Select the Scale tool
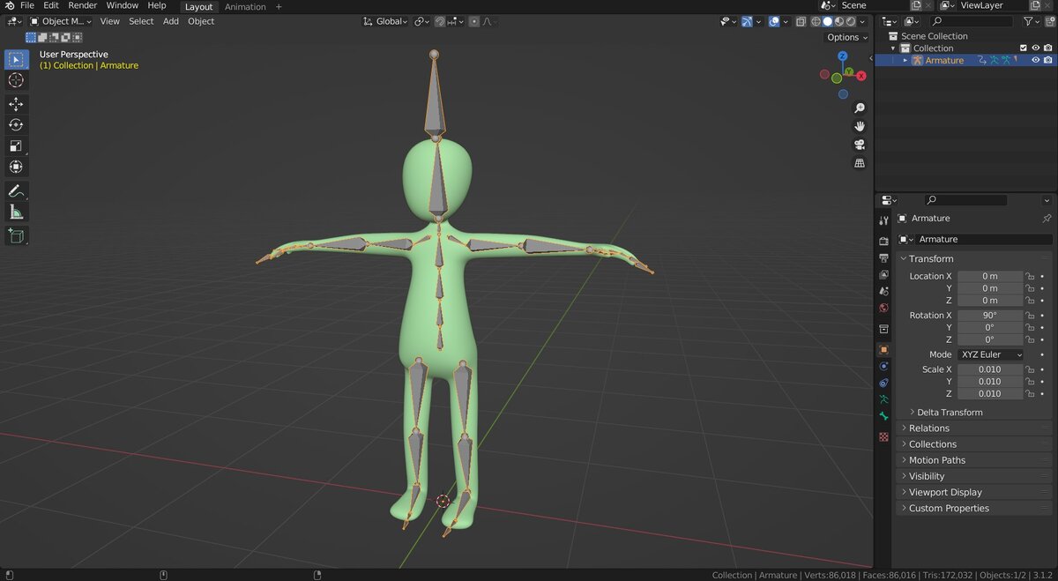The image size is (1058, 581). pos(16,146)
